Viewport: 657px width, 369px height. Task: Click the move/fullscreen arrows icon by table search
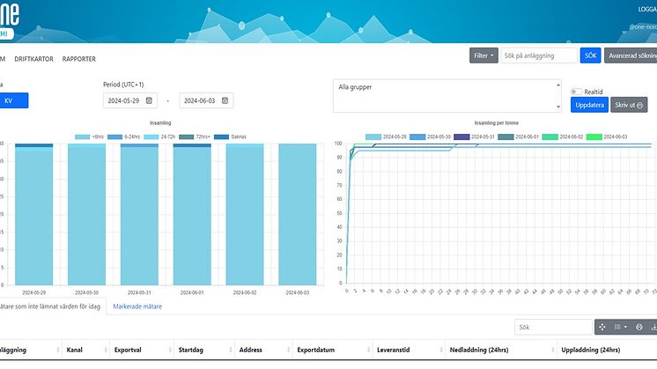pos(602,327)
